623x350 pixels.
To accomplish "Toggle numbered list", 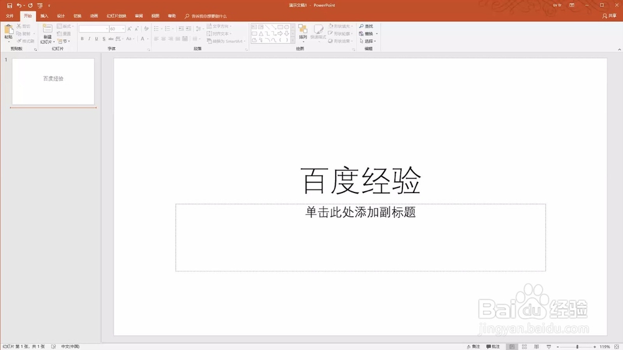I will pos(168,29).
